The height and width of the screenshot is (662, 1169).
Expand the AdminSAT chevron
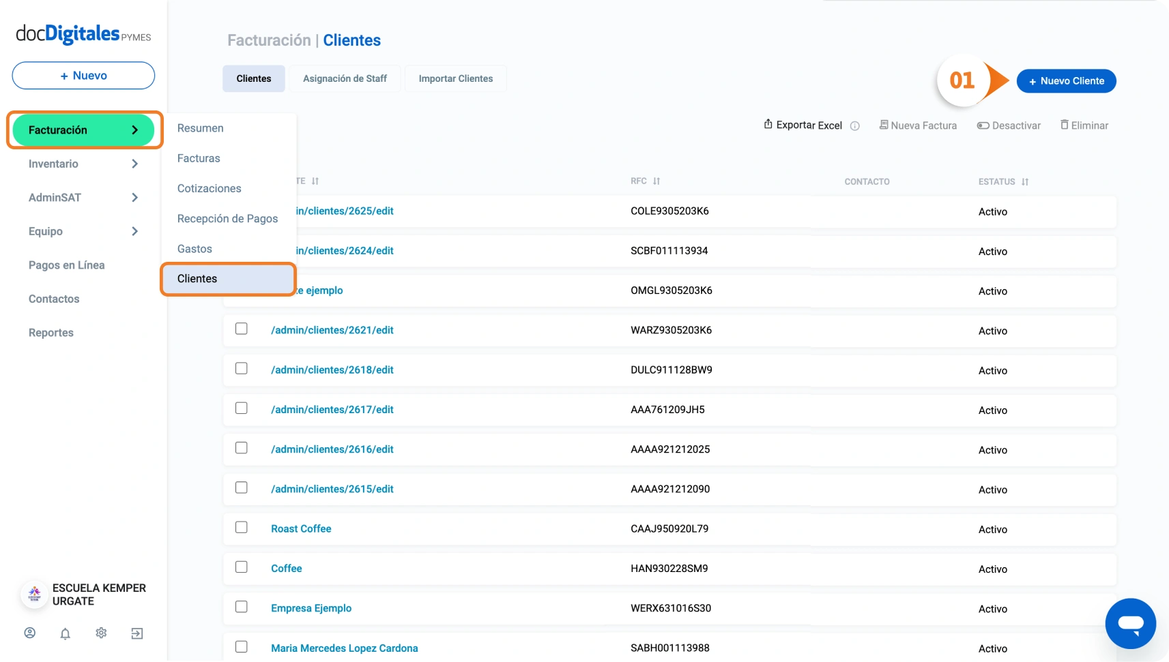click(x=134, y=198)
